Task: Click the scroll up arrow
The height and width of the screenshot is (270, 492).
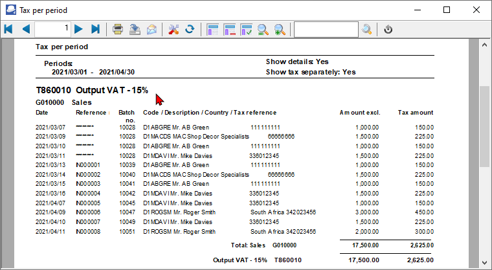Action: click(484, 45)
